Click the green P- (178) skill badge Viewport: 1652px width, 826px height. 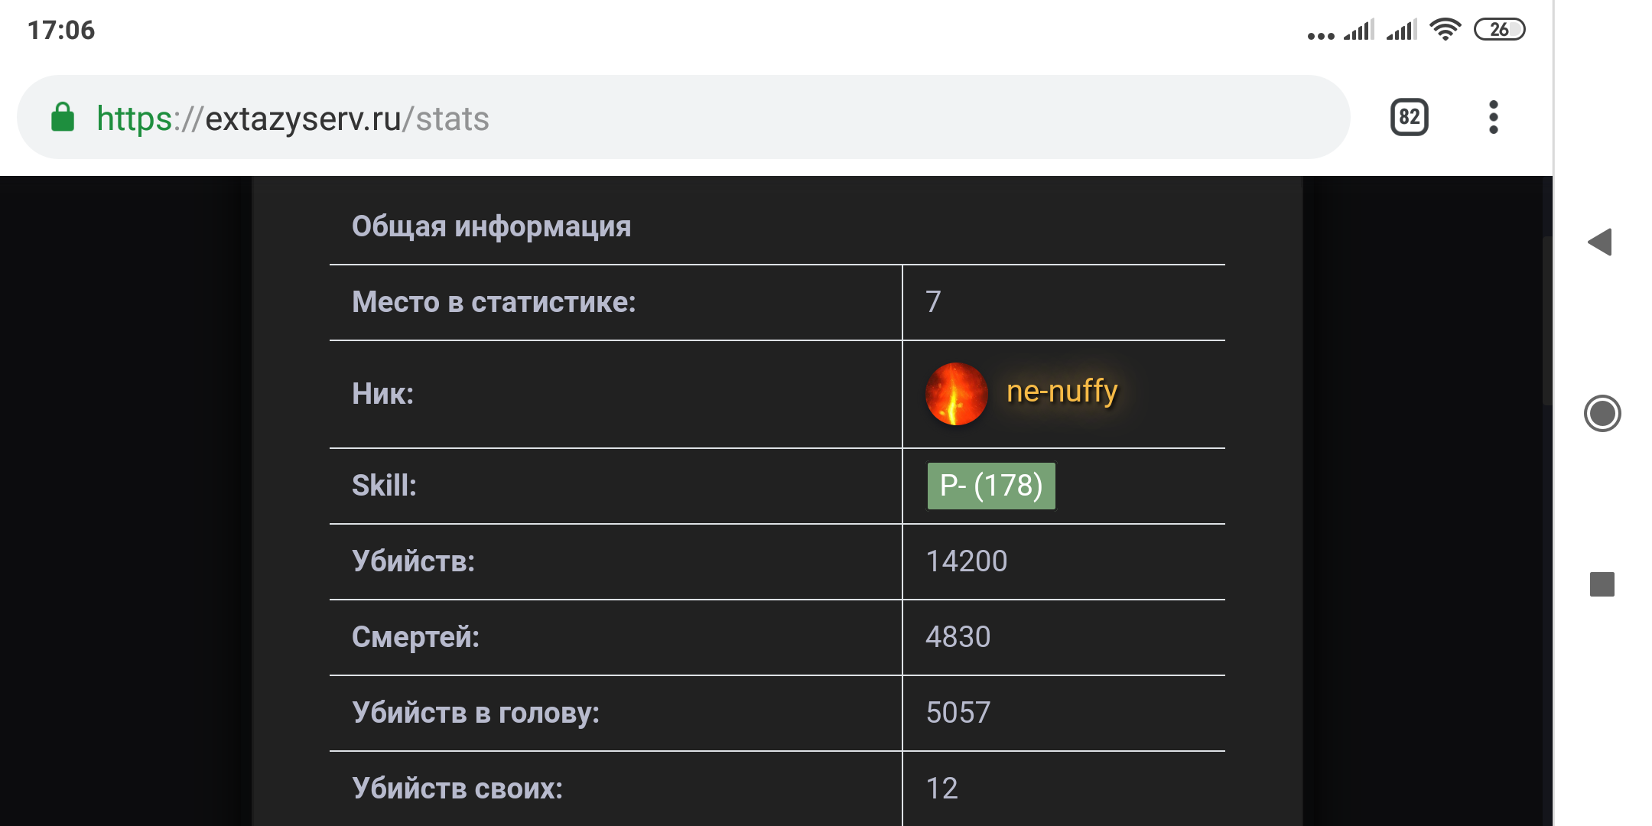(x=990, y=486)
